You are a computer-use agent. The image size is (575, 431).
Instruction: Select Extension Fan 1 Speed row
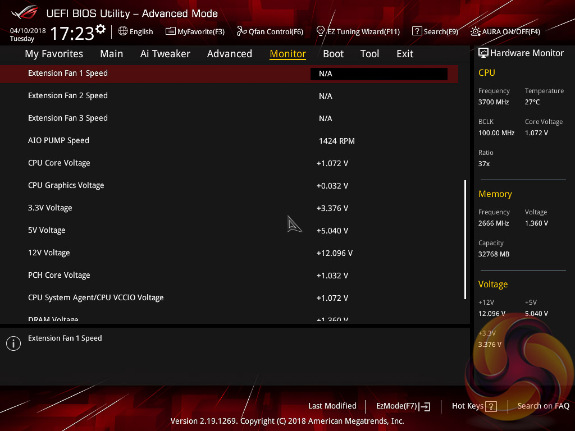(x=229, y=74)
